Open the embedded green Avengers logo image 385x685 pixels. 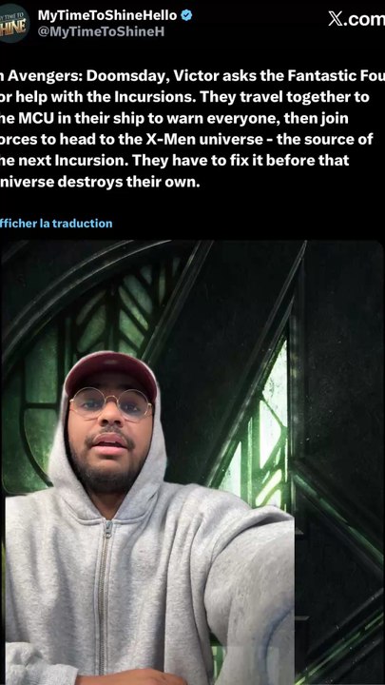pos(192,462)
